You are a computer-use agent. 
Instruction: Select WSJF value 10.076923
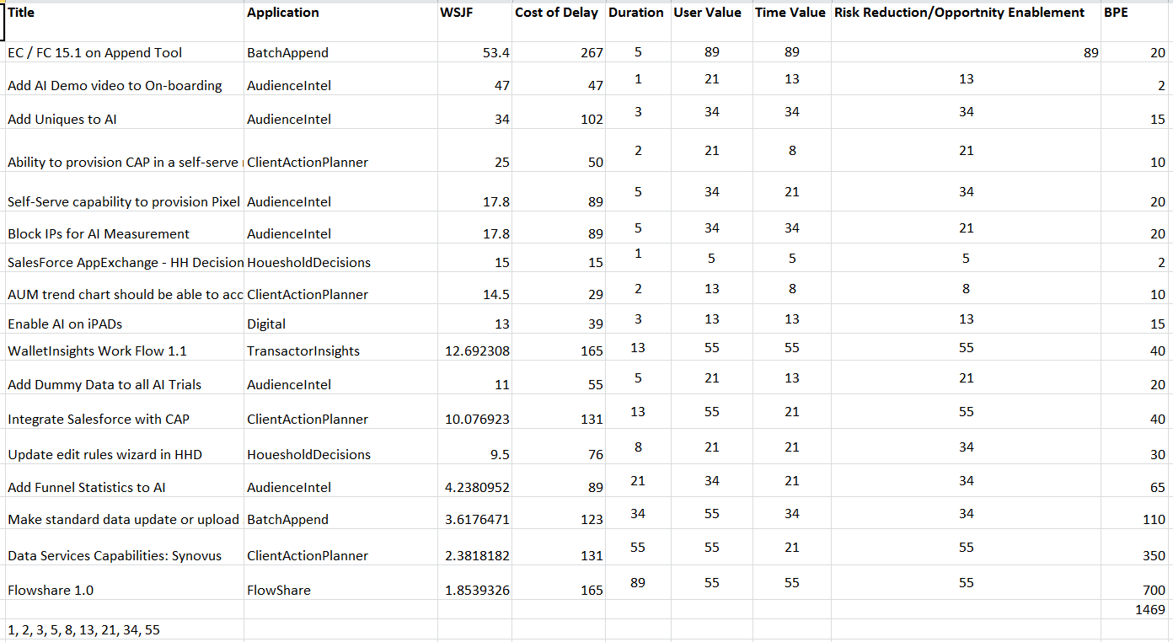coord(475,412)
